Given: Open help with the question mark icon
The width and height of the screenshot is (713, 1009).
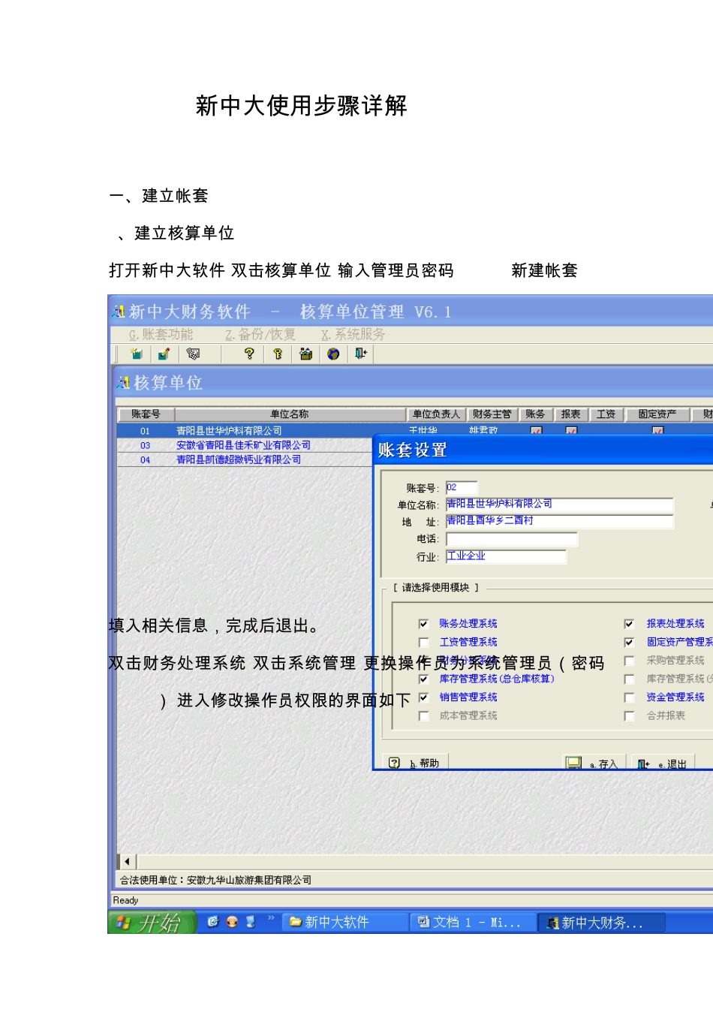Looking at the screenshot, I should coord(249,354).
